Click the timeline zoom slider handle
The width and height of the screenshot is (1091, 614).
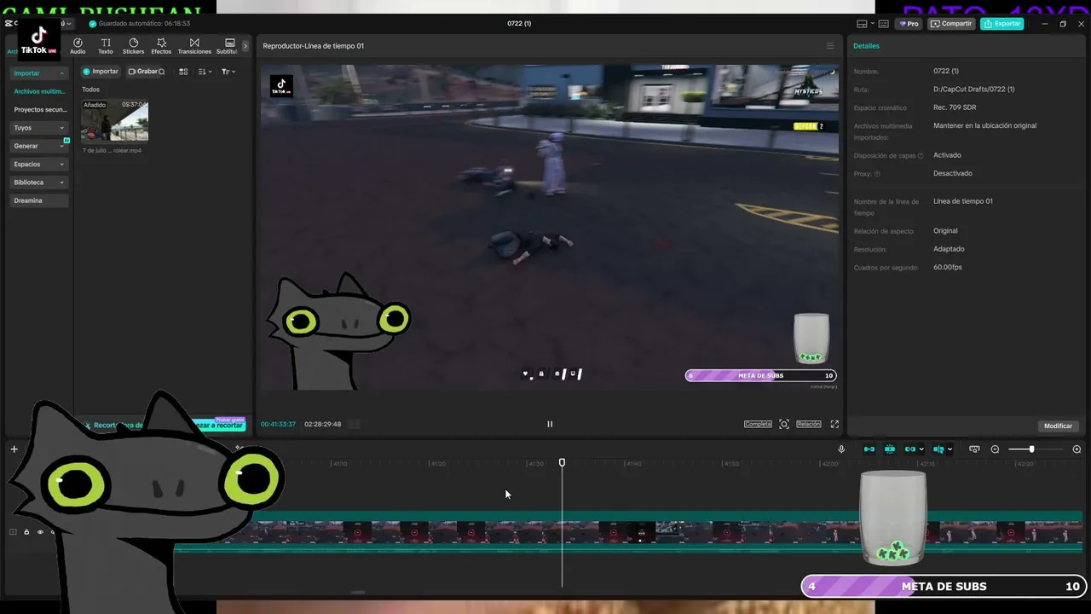point(1031,449)
